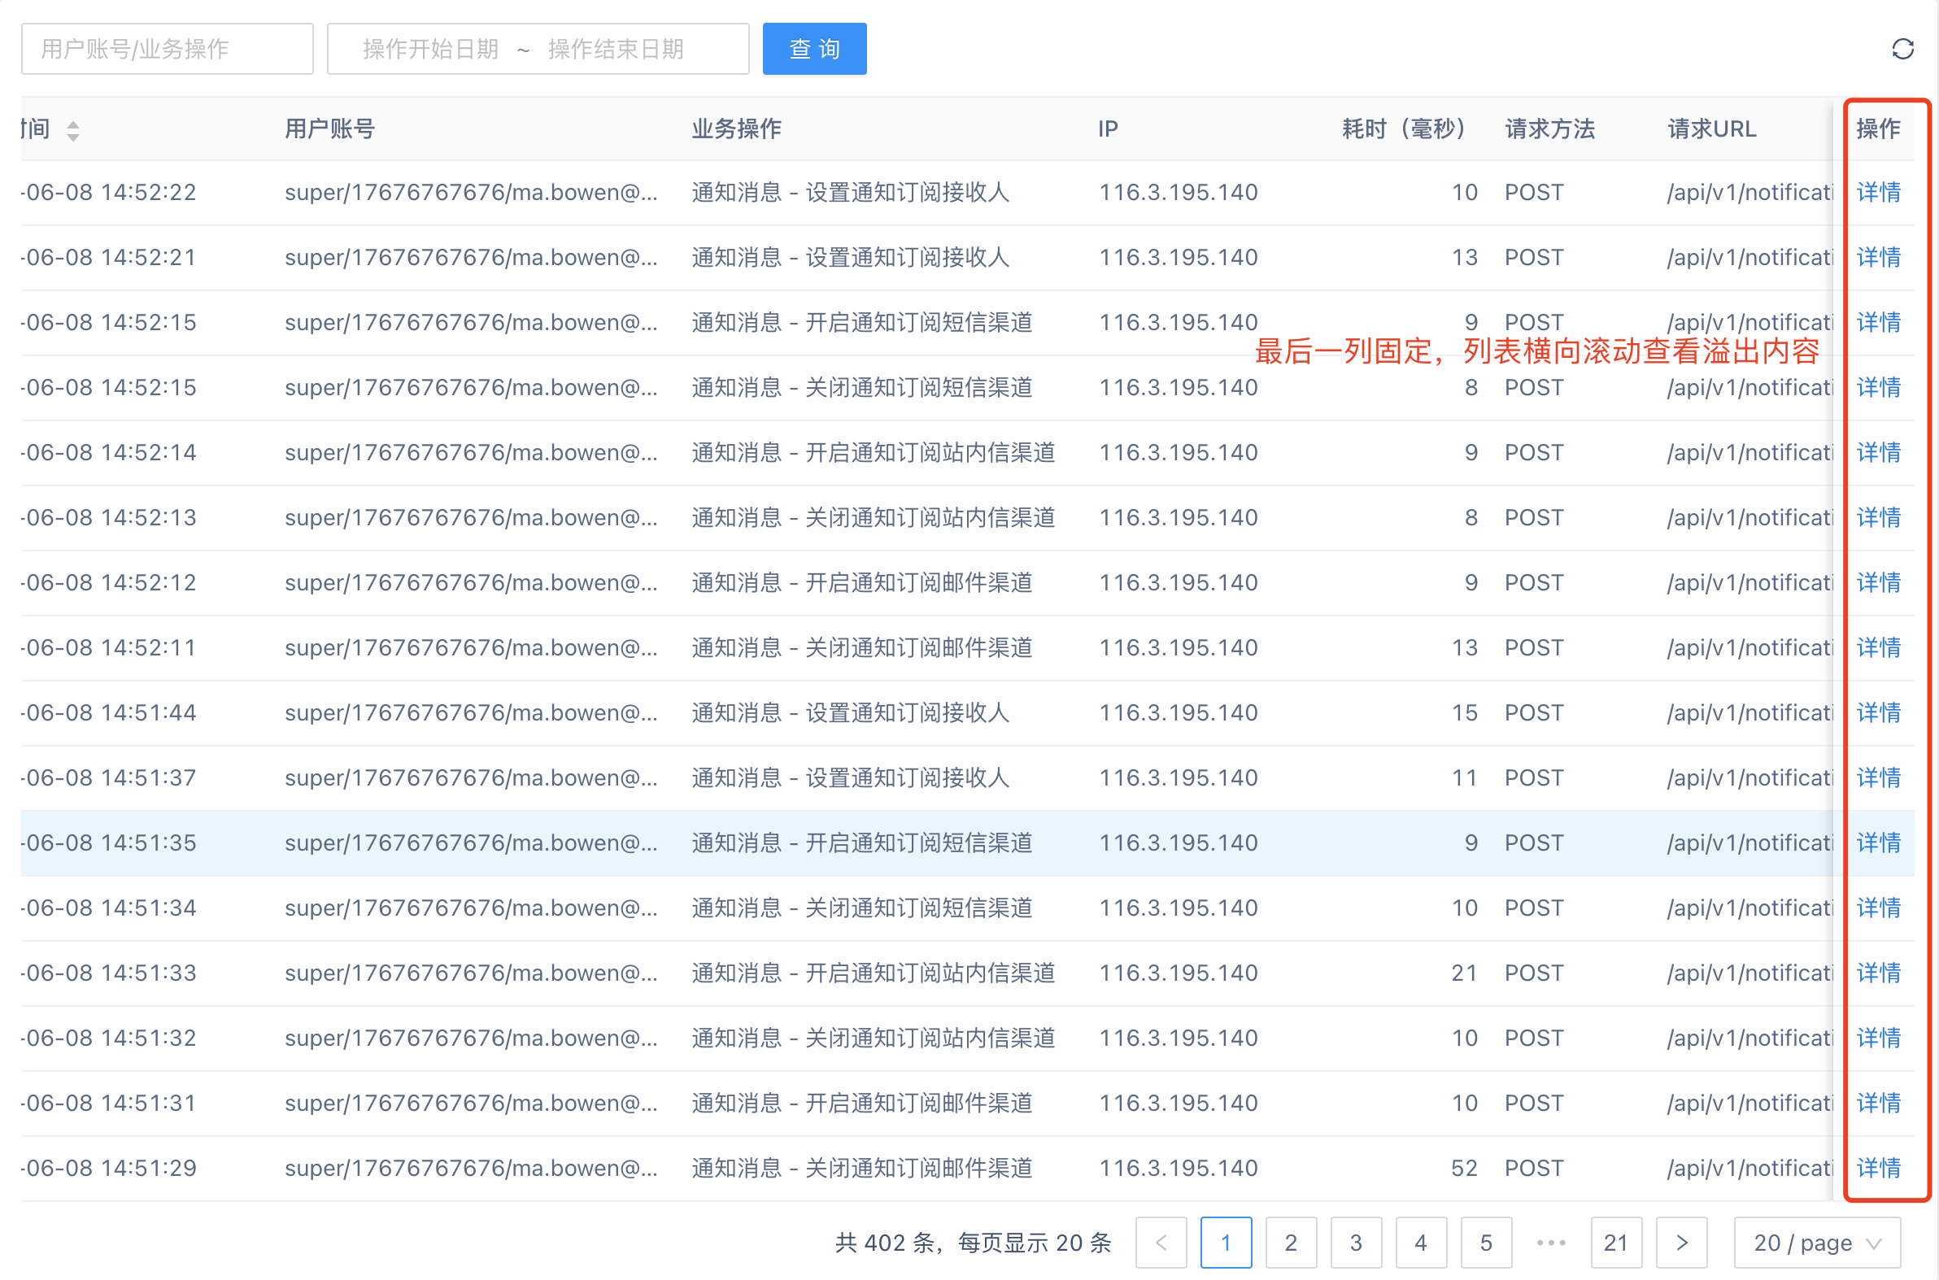The image size is (1939, 1280).
Task: Click the 请求URL column header
Action: click(x=1711, y=129)
